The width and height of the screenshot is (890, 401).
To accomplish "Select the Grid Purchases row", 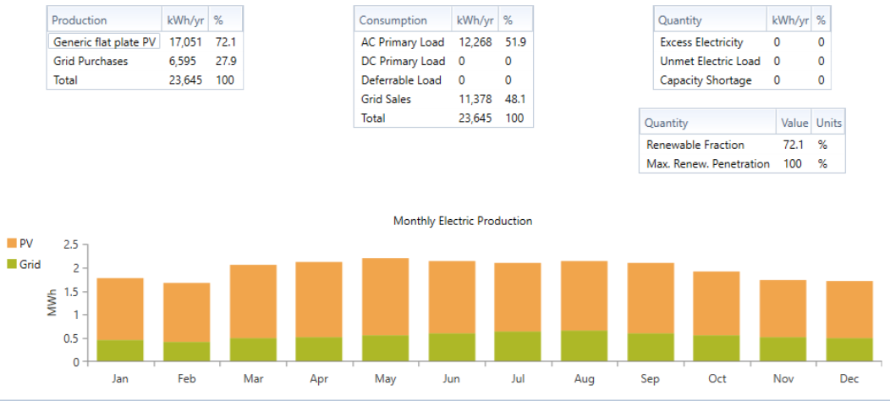I will pos(145,62).
